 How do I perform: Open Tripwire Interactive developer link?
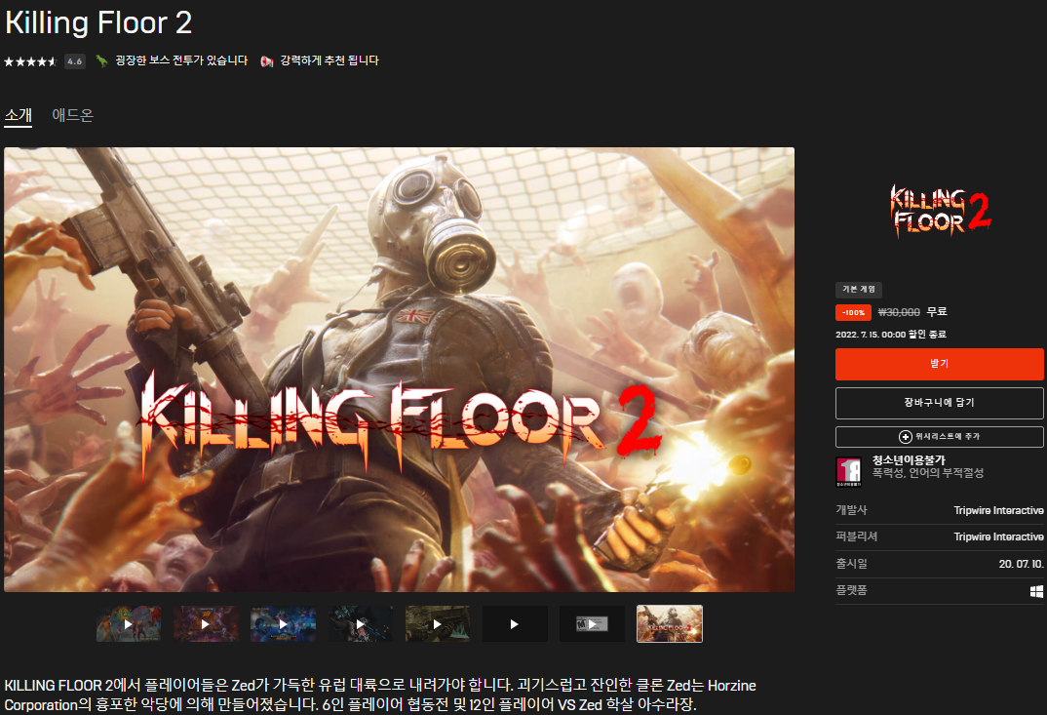tap(998, 510)
